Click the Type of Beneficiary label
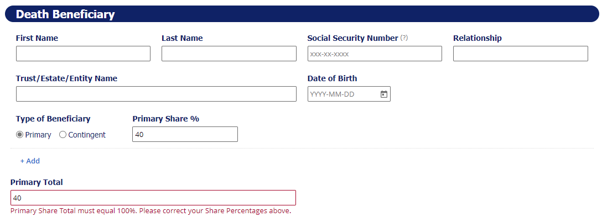The width and height of the screenshot is (602, 222). pyautogui.click(x=53, y=119)
